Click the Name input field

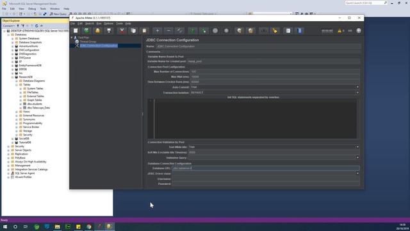(258, 46)
